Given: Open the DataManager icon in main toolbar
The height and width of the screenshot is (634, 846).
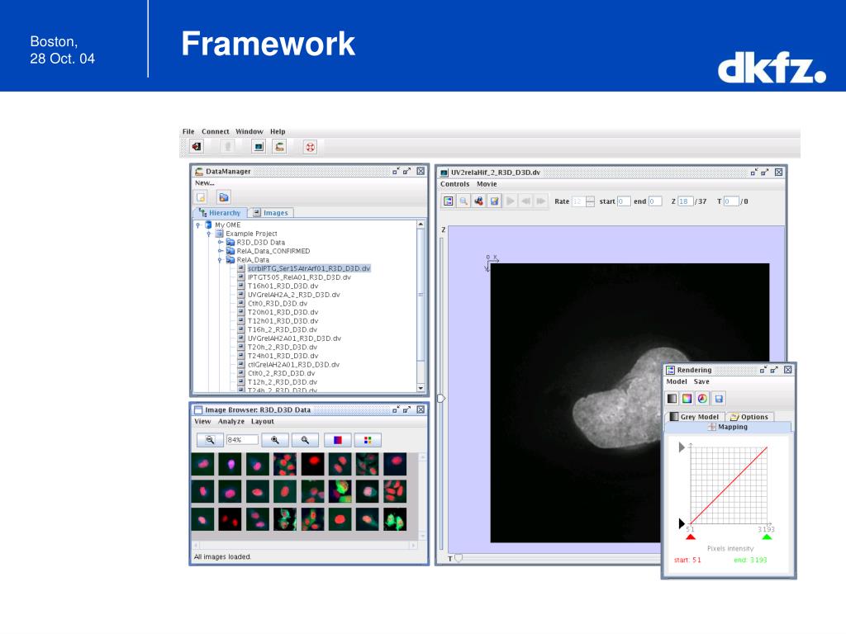Looking at the screenshot, I should tap(279, 147).
